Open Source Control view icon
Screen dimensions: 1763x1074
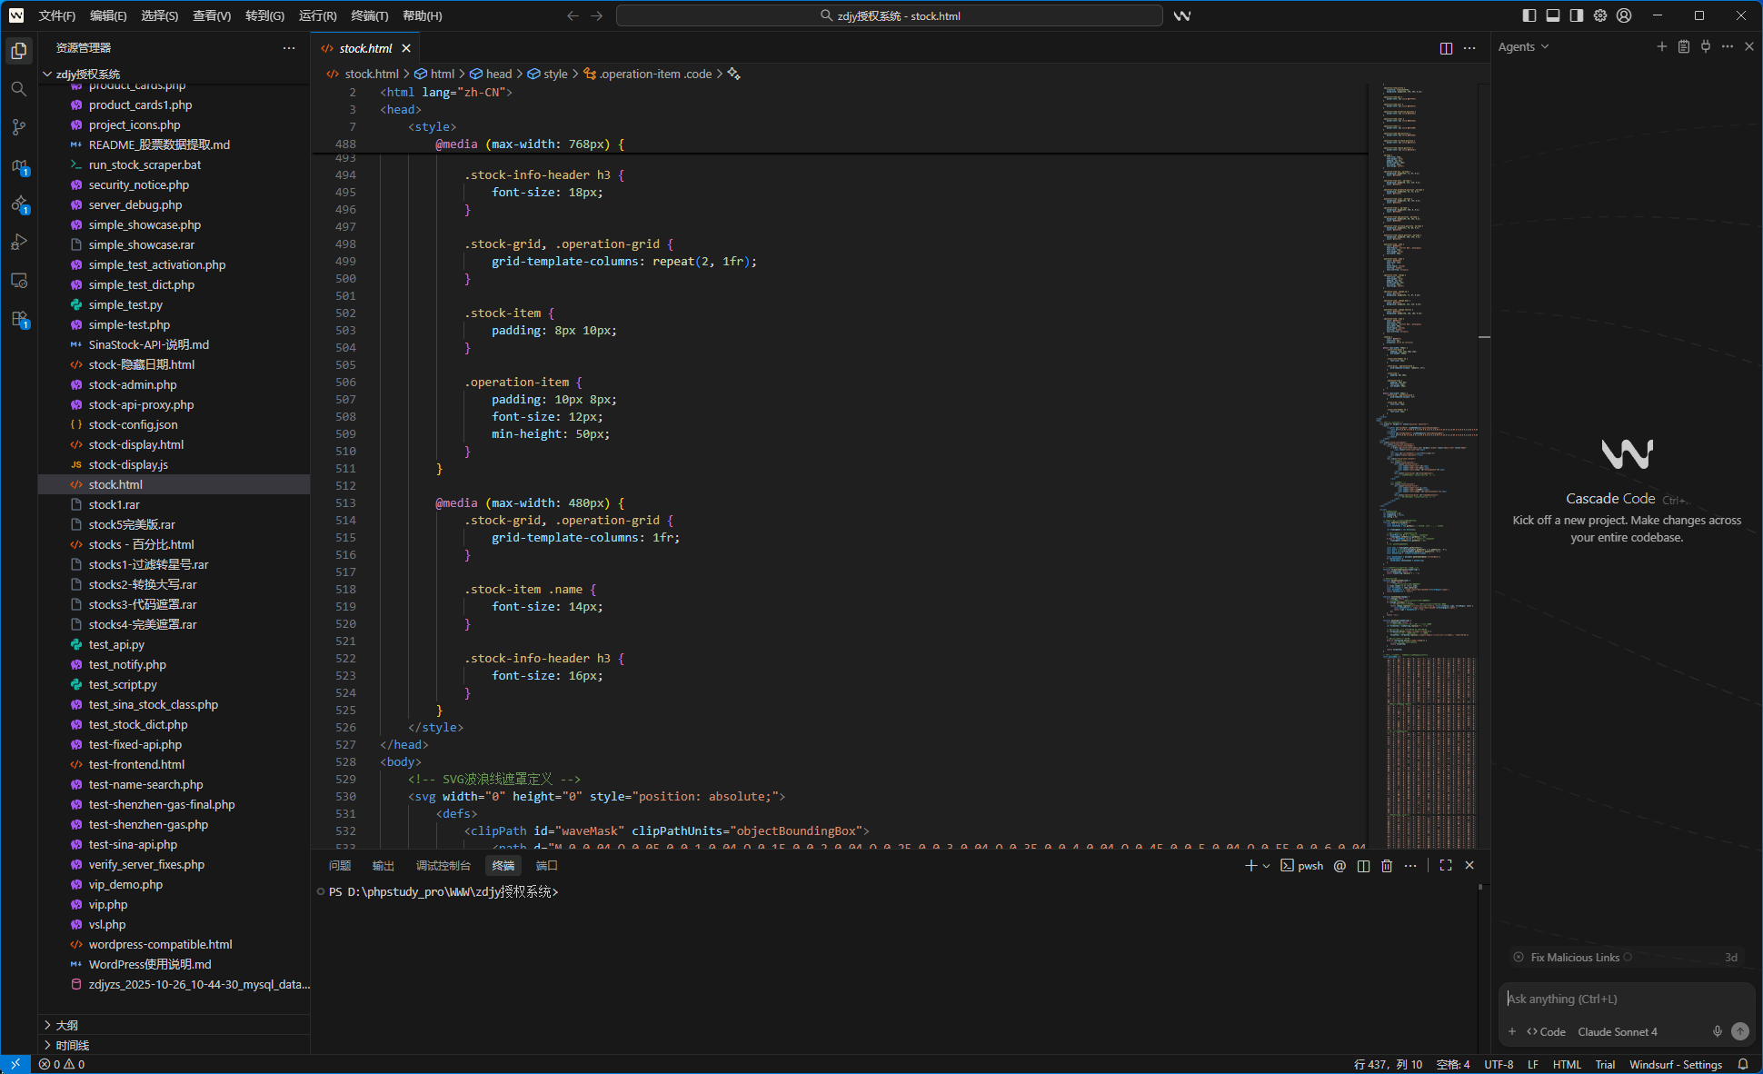(18, 127)
